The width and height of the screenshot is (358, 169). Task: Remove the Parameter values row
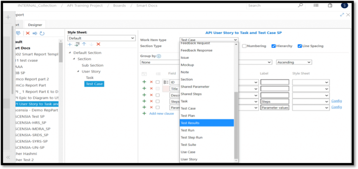click(x=151, y=107)
